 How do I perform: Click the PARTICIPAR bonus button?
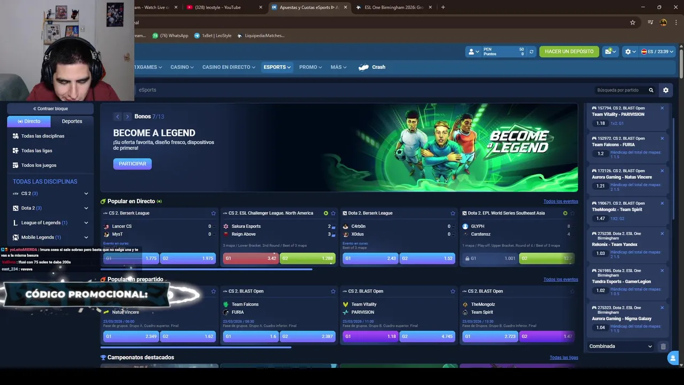click(x=133, y=164)
